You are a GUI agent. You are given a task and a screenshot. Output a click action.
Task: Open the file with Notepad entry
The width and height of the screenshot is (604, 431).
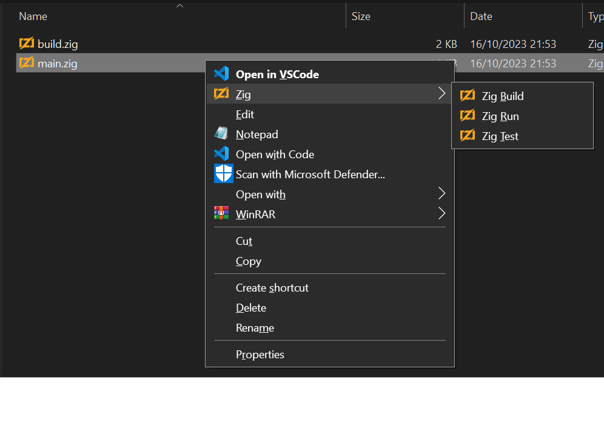click(x=330, y=134)
